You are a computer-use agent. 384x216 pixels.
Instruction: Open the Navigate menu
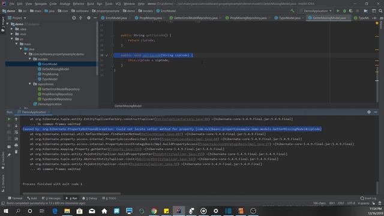41,4
